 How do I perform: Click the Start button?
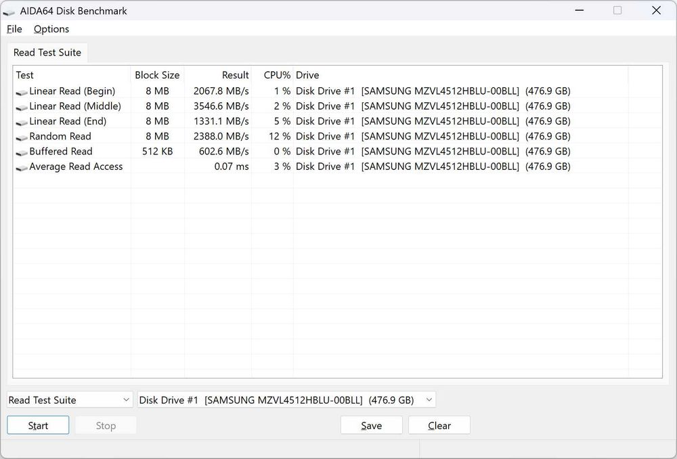click(38, 425)
